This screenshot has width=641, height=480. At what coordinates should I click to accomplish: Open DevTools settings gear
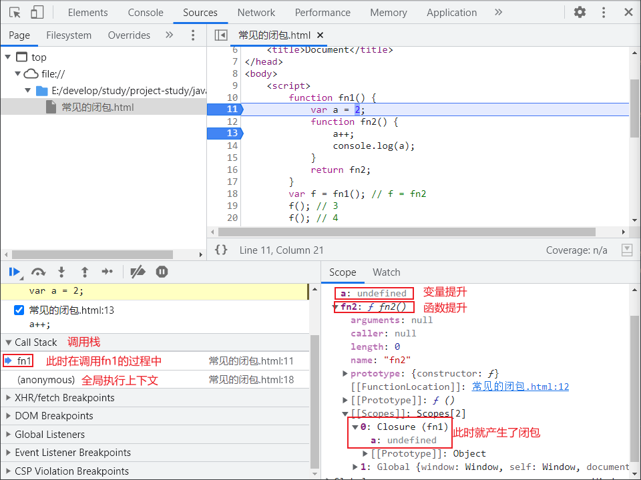pos(580,12)
